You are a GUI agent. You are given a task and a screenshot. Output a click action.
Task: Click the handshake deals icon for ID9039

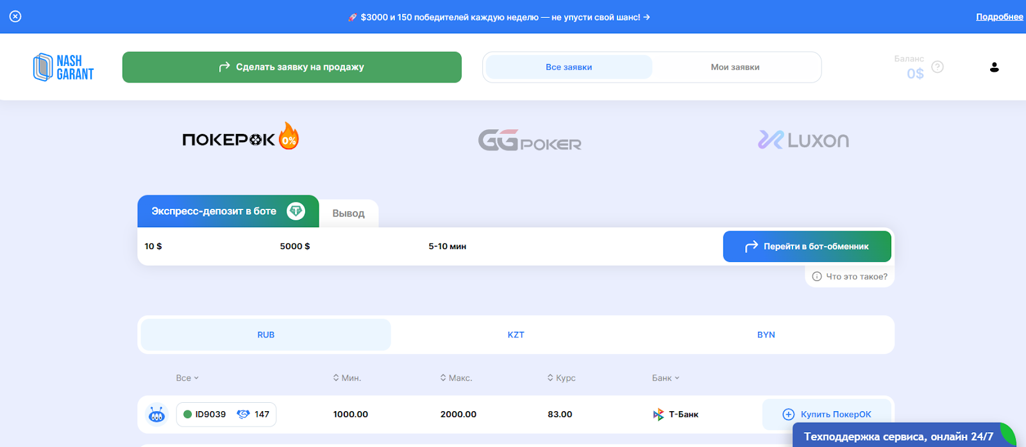pos(243,414)
